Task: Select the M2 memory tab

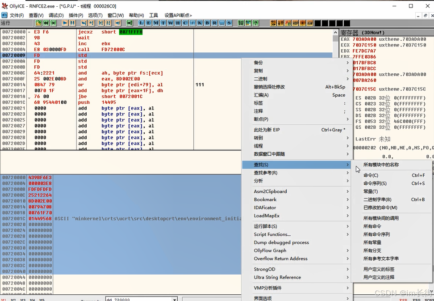Action: (13, 300)
